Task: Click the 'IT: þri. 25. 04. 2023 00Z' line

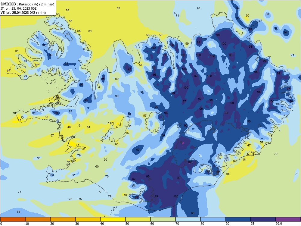Action: (x=18, y=8)
